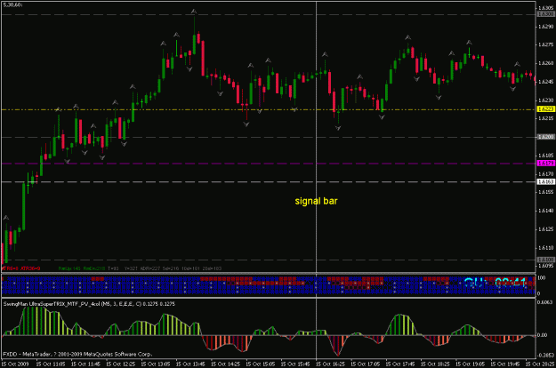Click the 1.6245 price axis value

[546, 82]
